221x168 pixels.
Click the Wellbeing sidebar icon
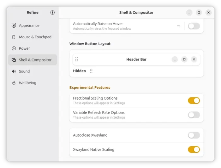[x=14, y=83]
